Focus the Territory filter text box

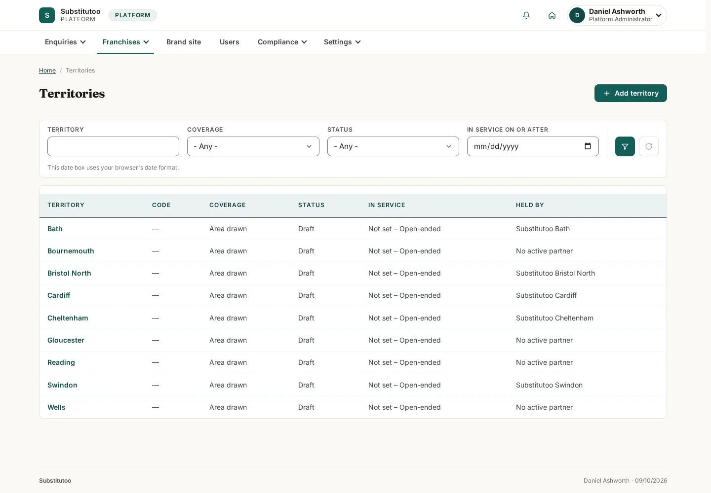113,146
